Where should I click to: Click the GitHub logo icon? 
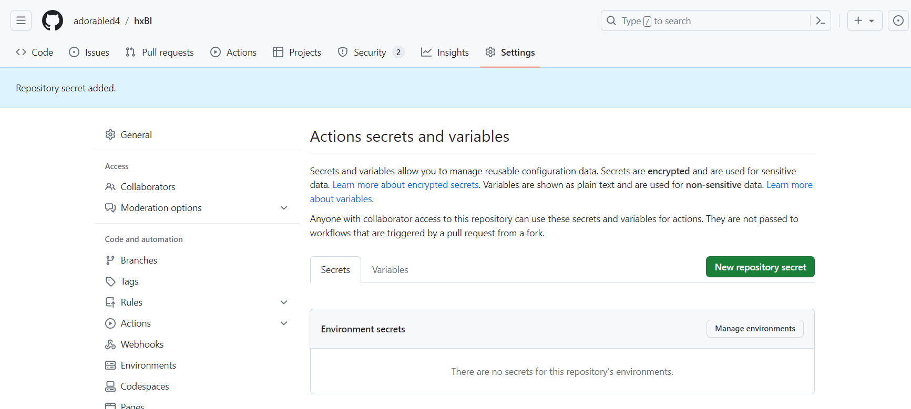pos(53,20)
